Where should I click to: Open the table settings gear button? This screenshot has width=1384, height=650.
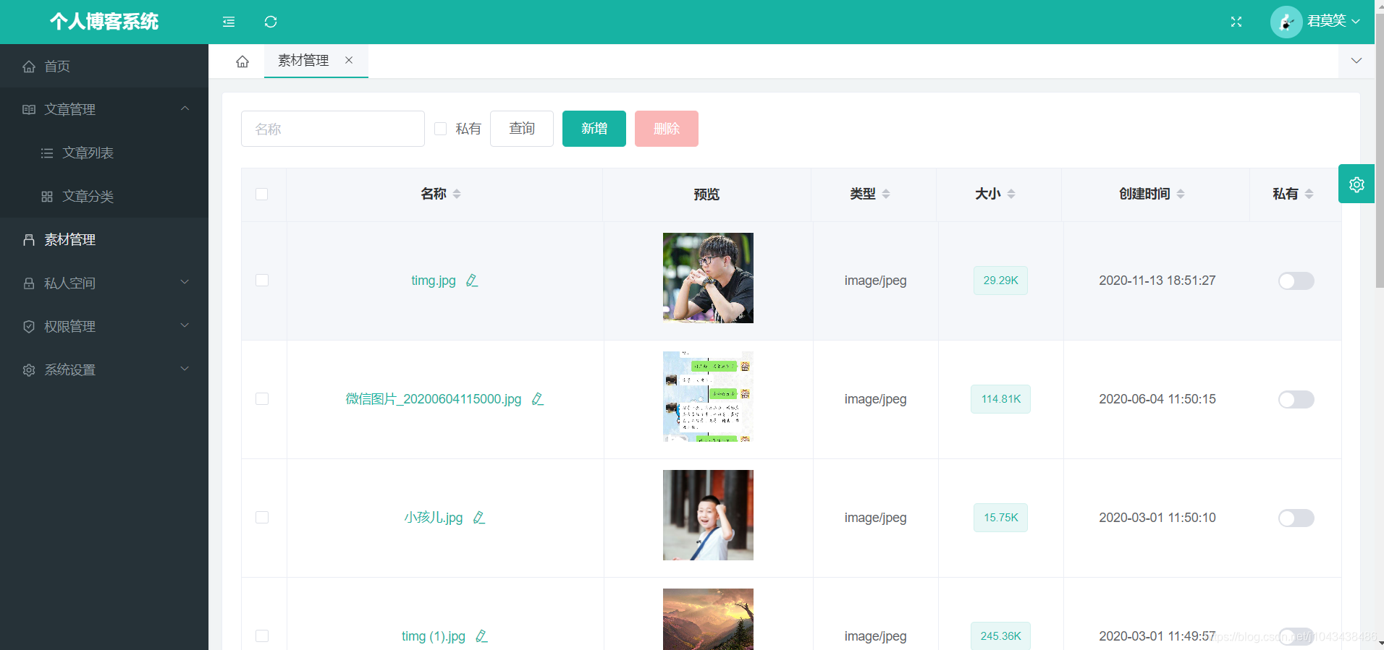click(x=1356, y=184)
